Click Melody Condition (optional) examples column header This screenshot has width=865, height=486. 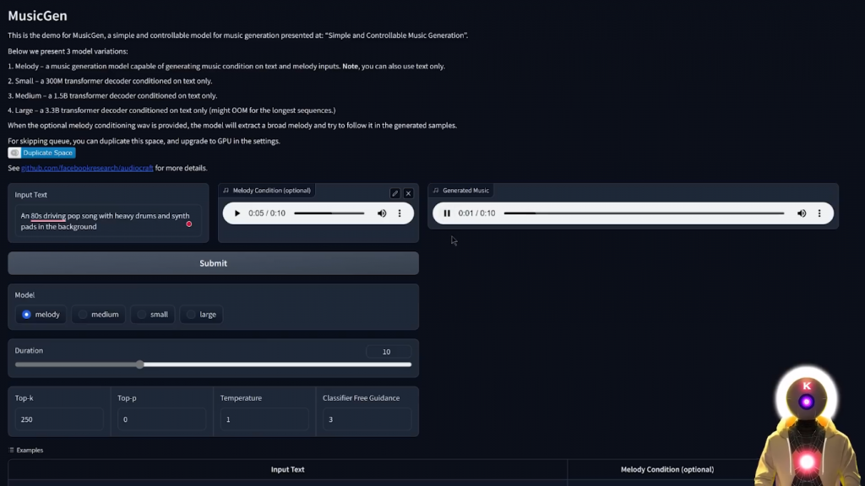click(x=667, y=469)
